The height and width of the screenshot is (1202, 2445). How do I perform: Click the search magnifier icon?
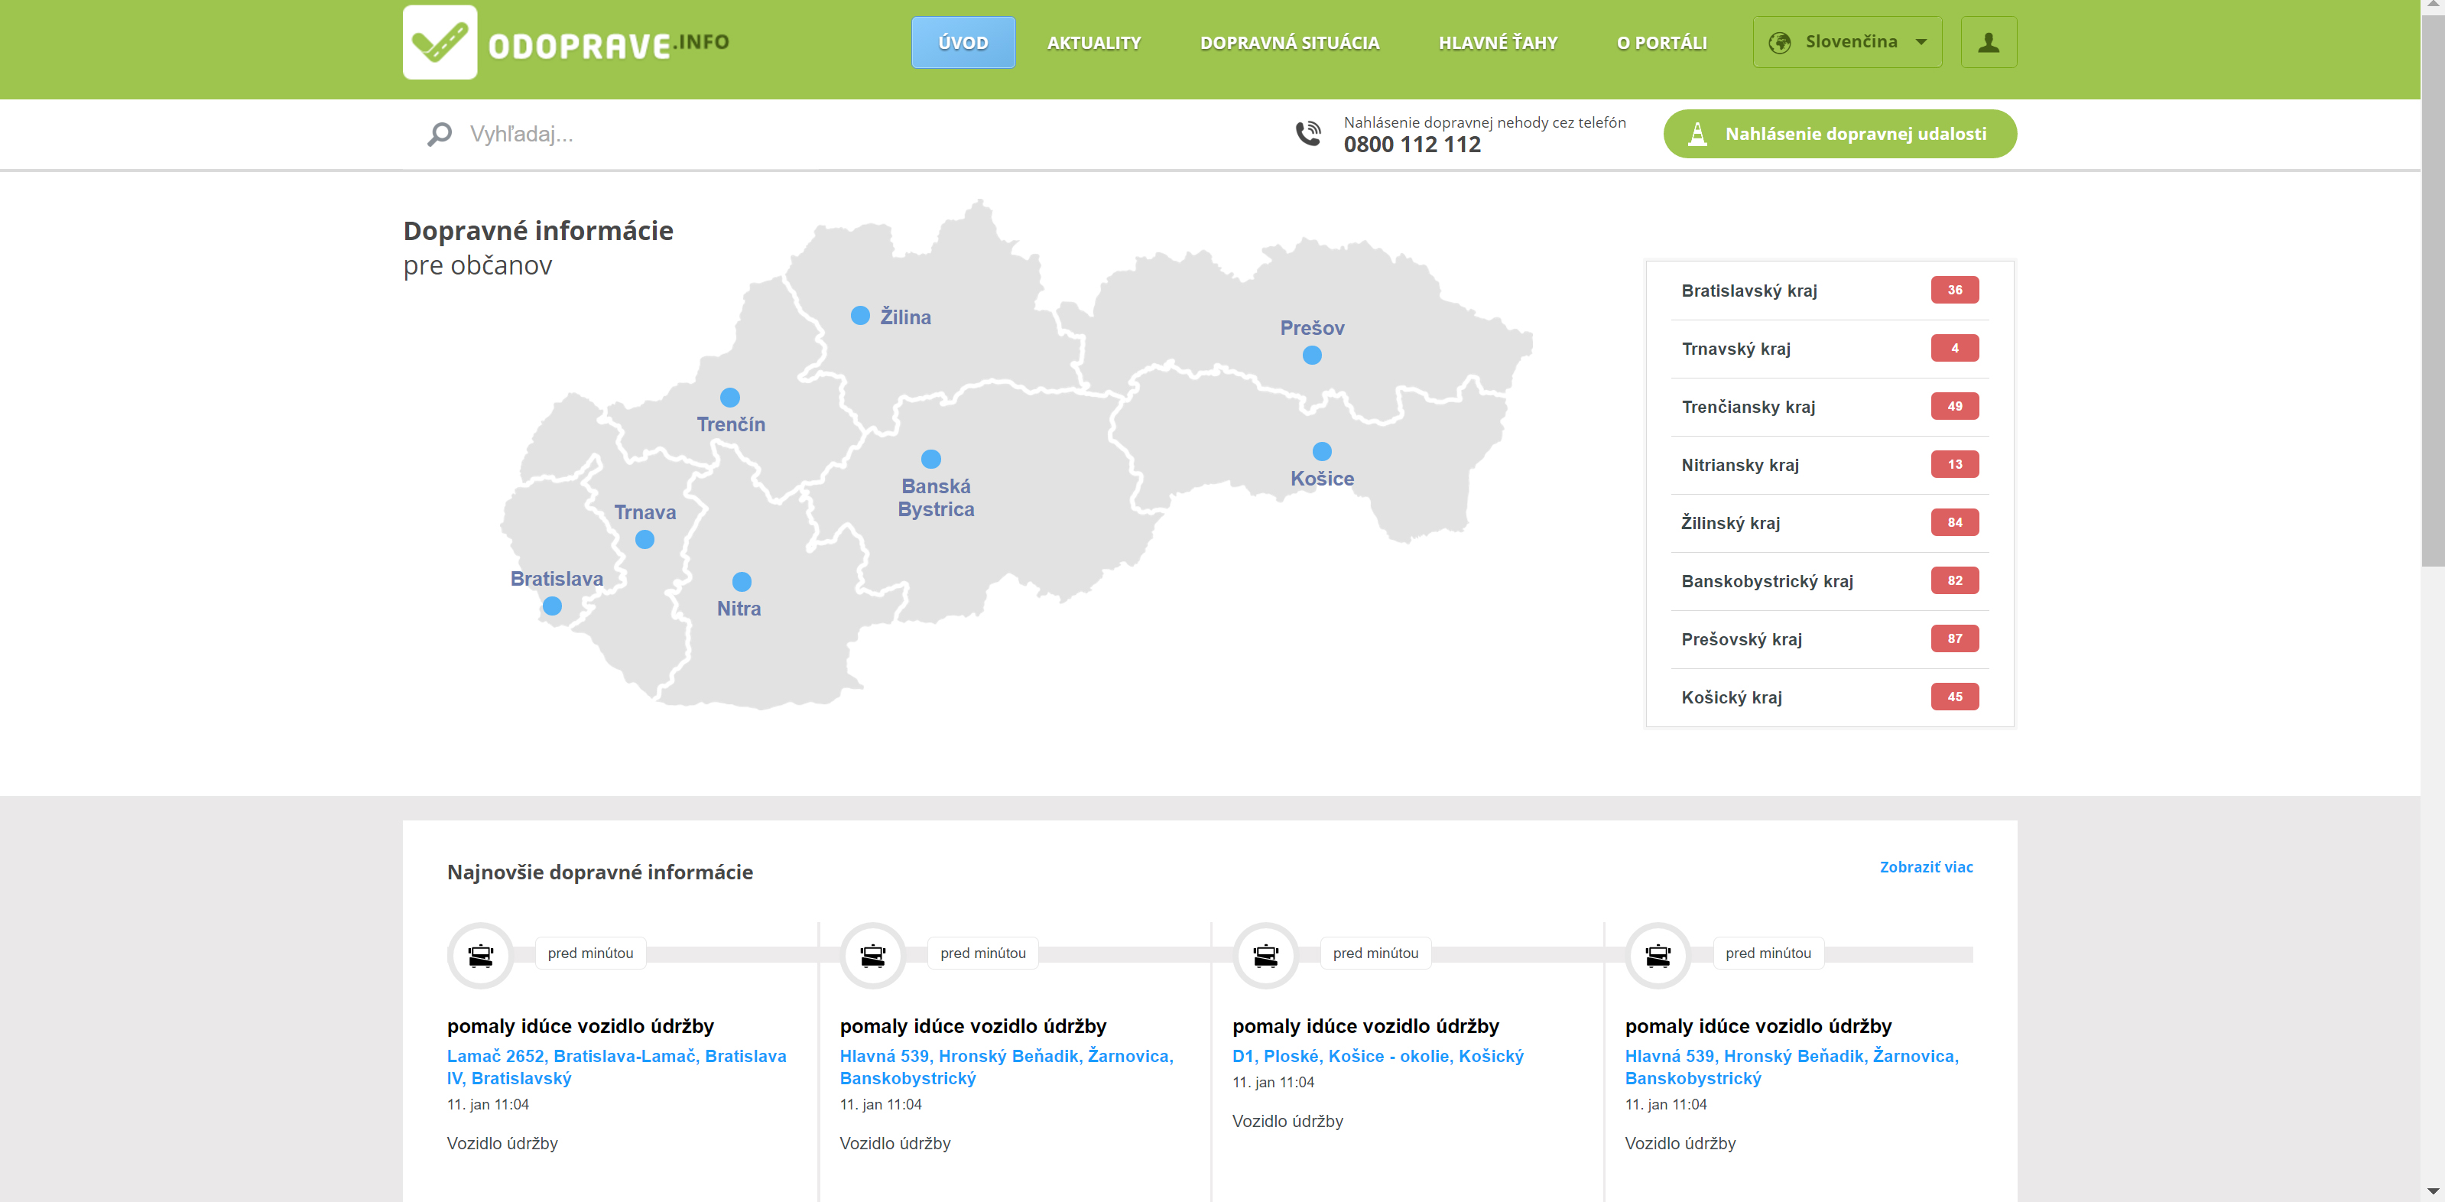click(x=440, y=134)
